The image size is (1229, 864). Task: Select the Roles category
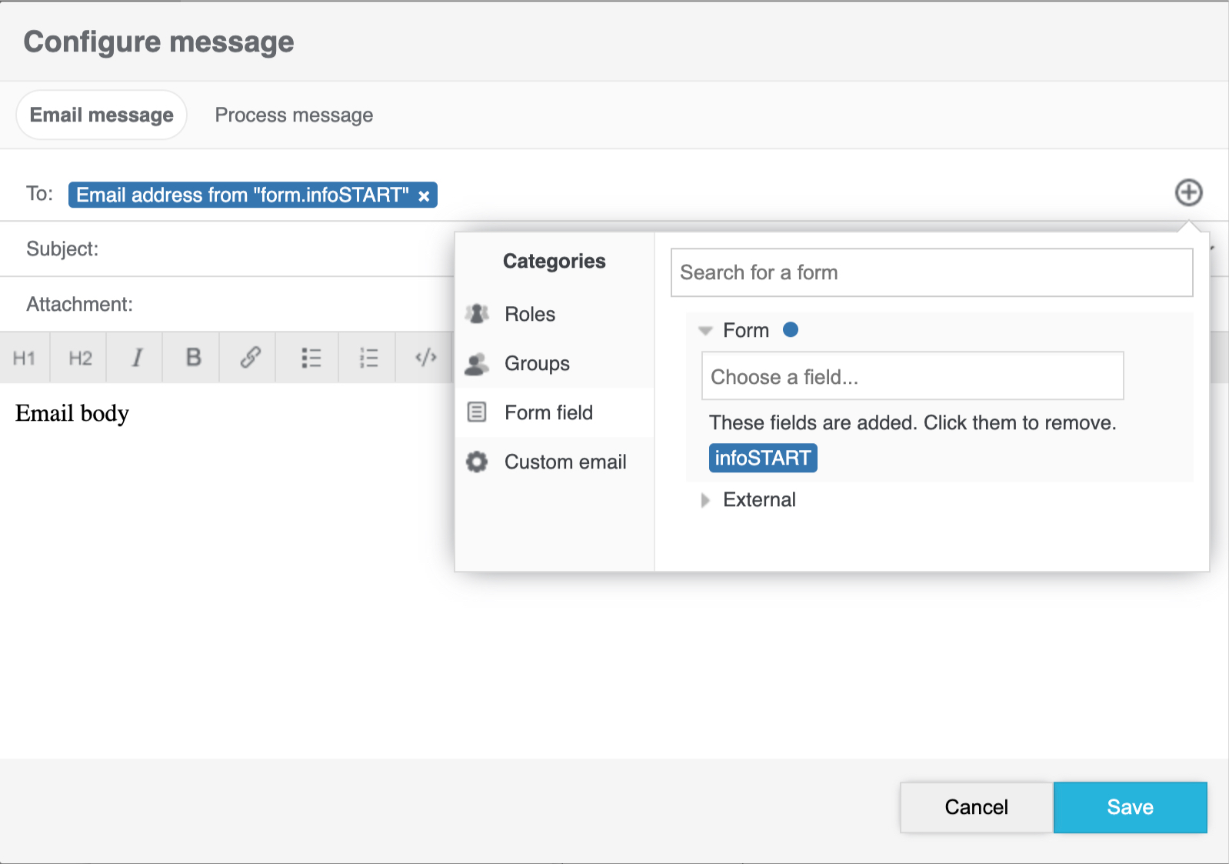(530, 314)
